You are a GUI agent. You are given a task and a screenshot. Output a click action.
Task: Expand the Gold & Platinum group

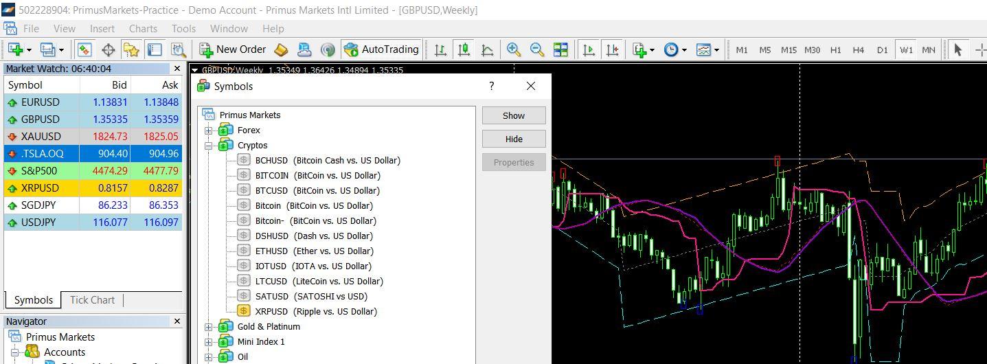click(208, 326)
